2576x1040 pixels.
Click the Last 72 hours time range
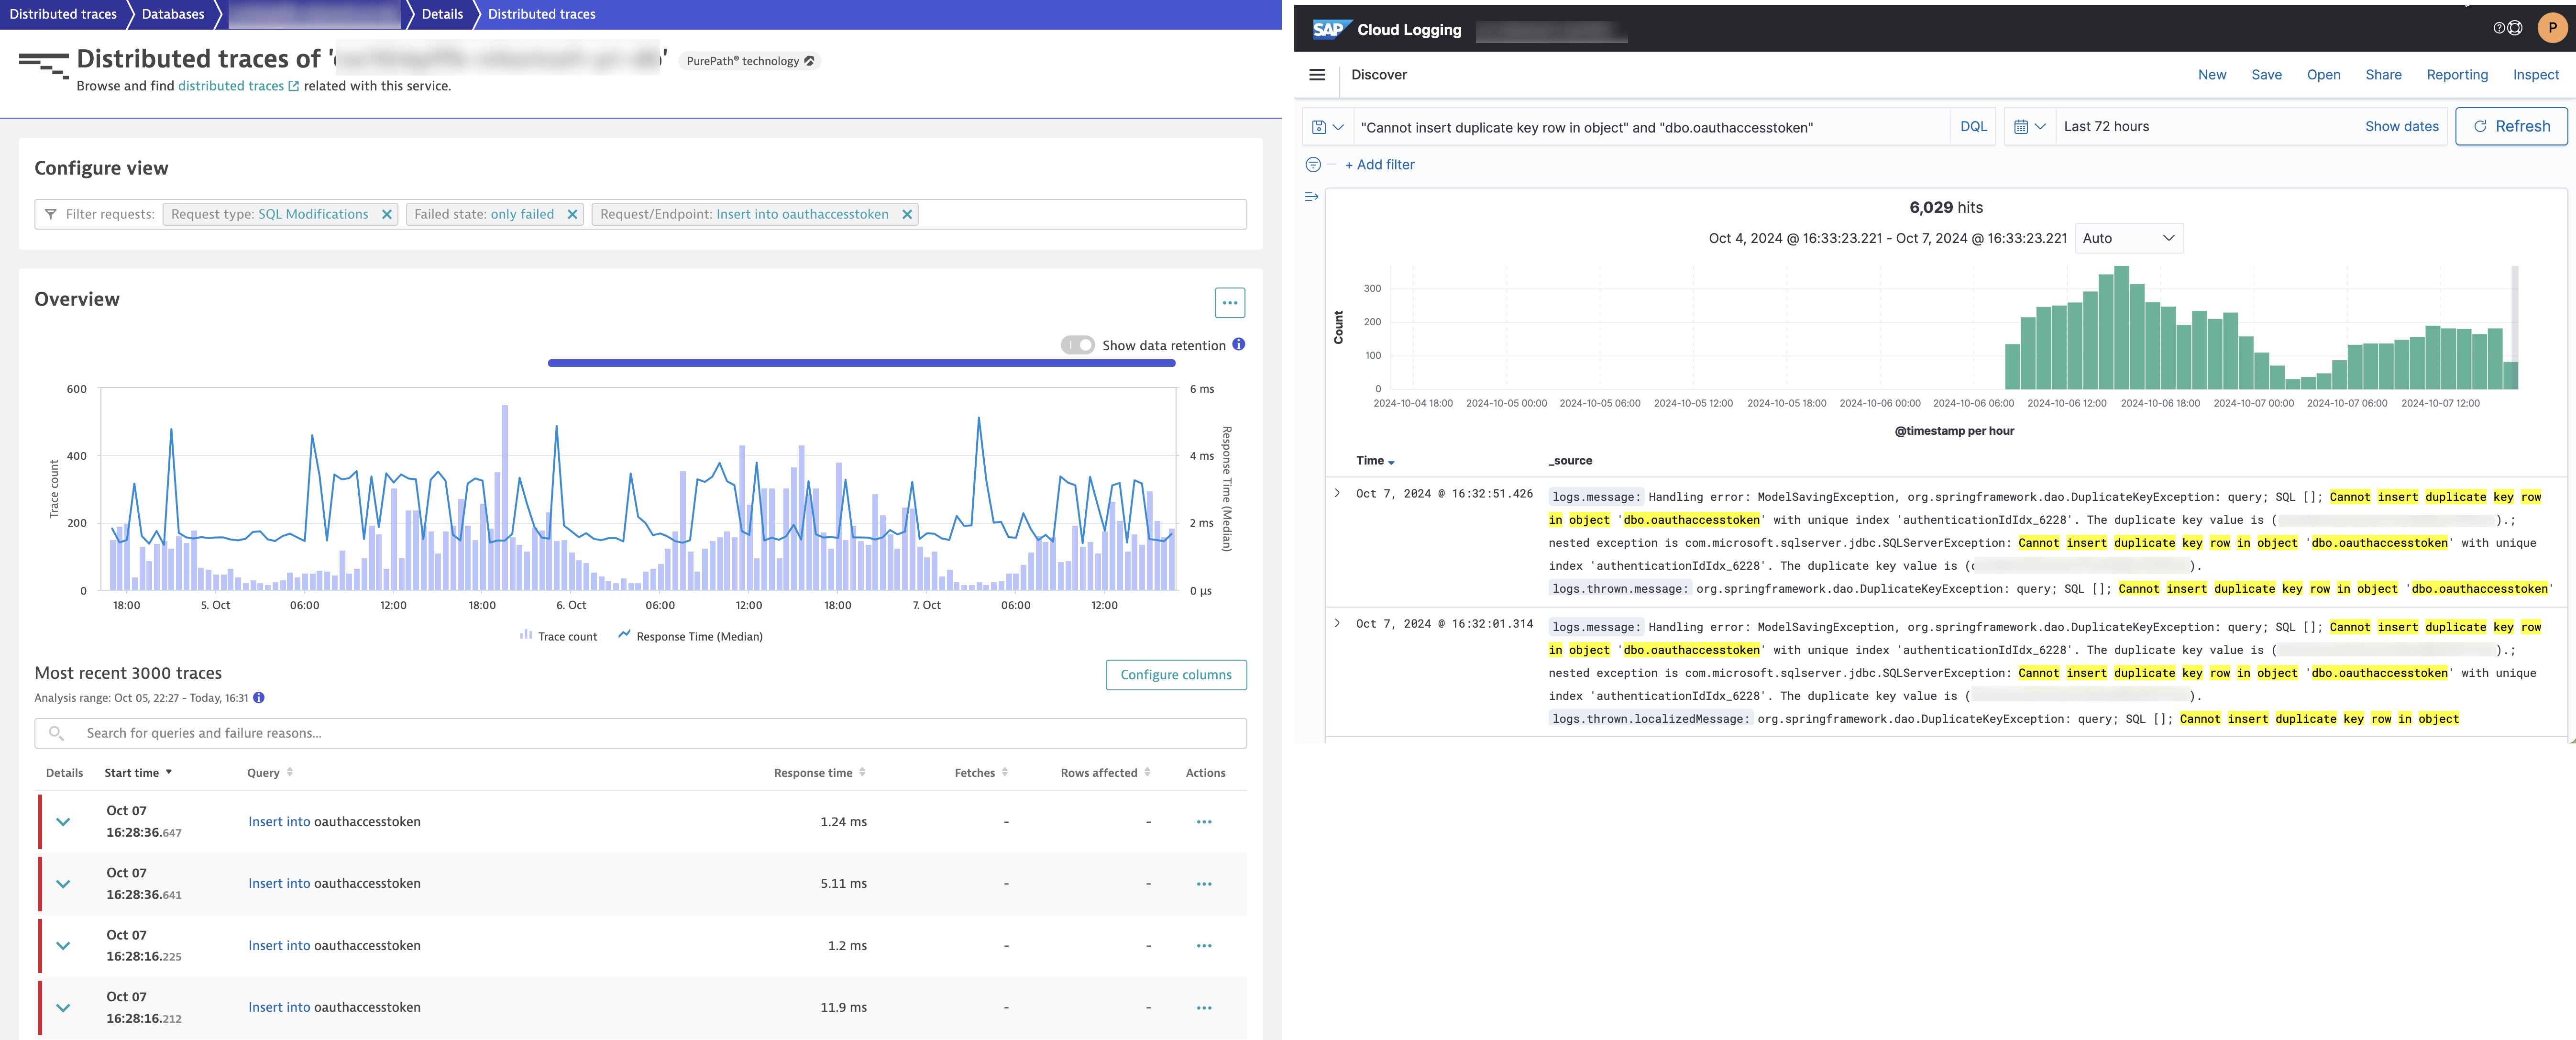point(2106,126)
